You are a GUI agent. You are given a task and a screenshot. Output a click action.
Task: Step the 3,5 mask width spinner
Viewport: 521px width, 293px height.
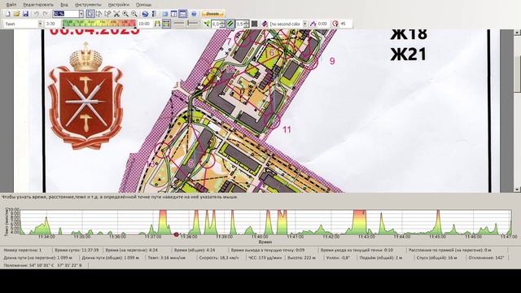point(247,24)
